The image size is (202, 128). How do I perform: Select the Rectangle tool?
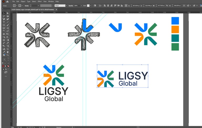click(4, 25)
